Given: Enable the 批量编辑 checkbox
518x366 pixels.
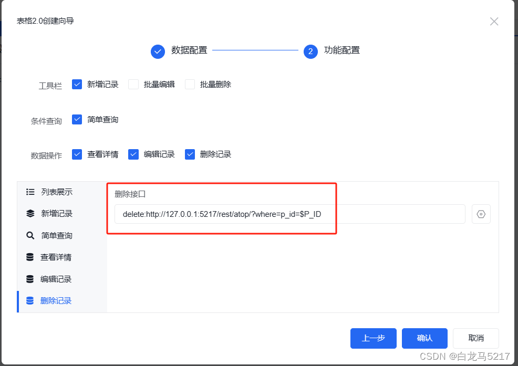Looking at the screenshot, I should [x=133, y=84].
